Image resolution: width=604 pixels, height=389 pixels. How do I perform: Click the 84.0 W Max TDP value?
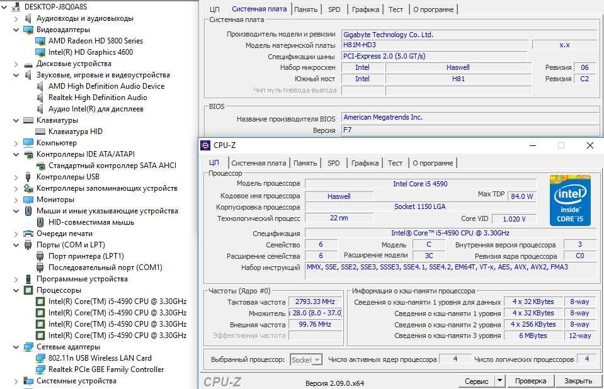coord(522,196)
